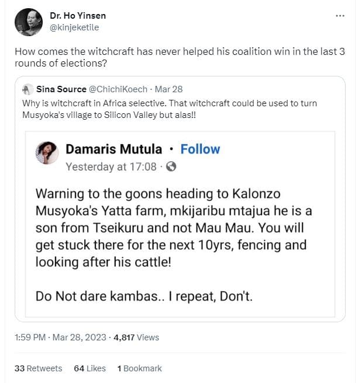View the 4,817 Views count
358x383 pixels.
tap(136, 337)
